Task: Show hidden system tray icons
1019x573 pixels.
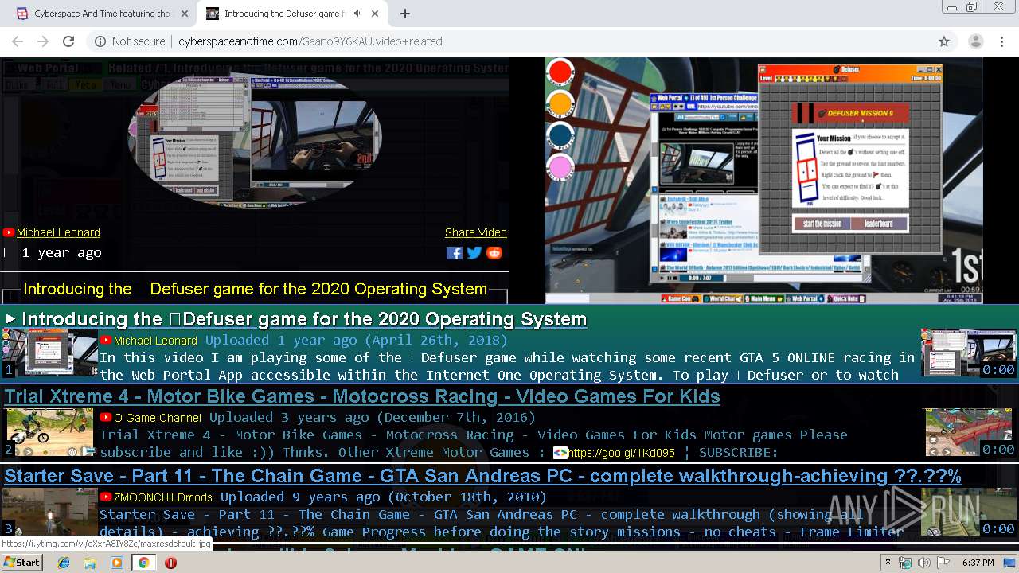Action: click(x=889, y=562)
